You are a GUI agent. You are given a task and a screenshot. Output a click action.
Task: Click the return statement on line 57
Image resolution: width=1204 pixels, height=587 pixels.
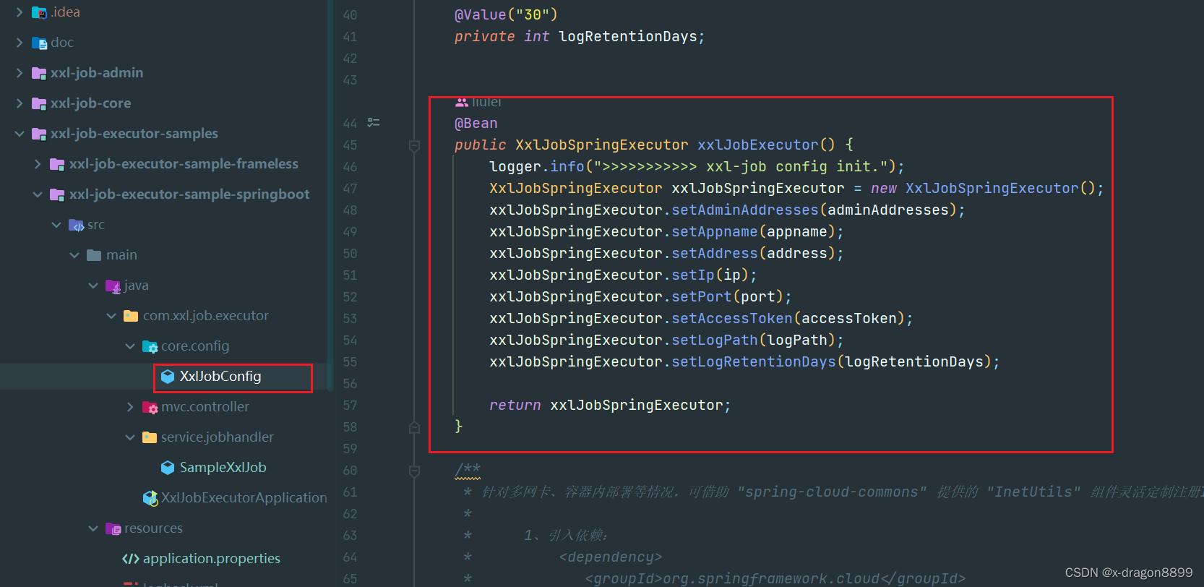pos(610,406)
